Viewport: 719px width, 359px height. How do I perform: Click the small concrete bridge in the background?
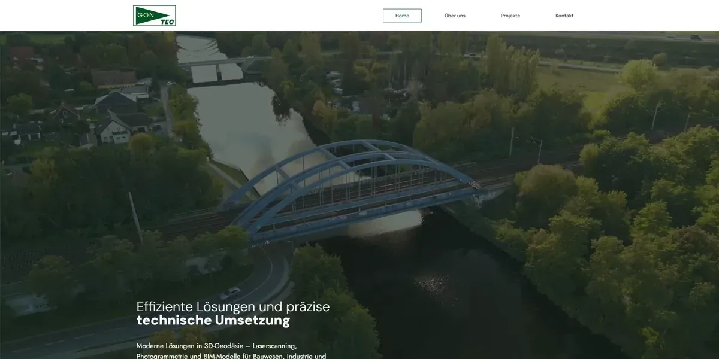216,63
